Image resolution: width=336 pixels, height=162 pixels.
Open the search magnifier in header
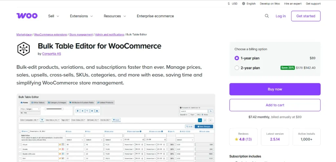(267, 16)
